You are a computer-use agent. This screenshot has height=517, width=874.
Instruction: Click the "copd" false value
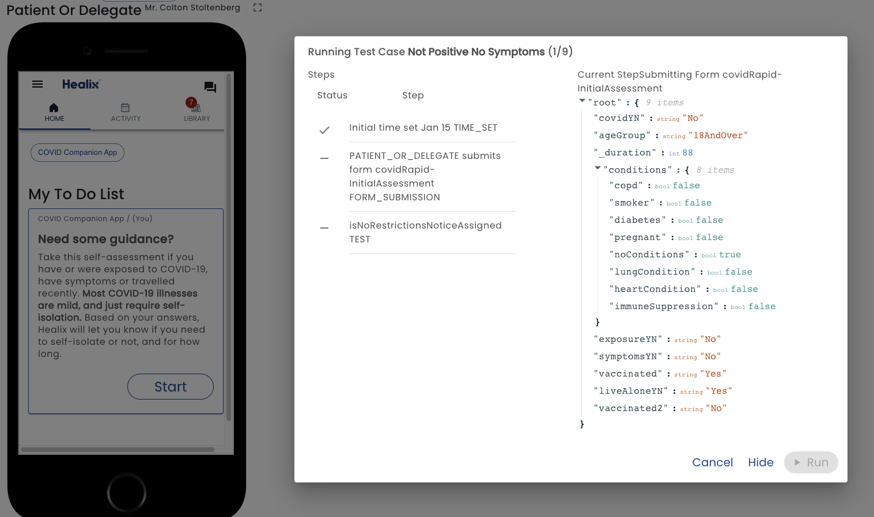click(x=686, y=185)
